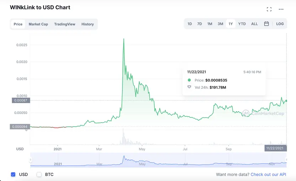The width and height of the screenshot is (296, 181).
Task: Select the History tab
Action: coord(88,24)
